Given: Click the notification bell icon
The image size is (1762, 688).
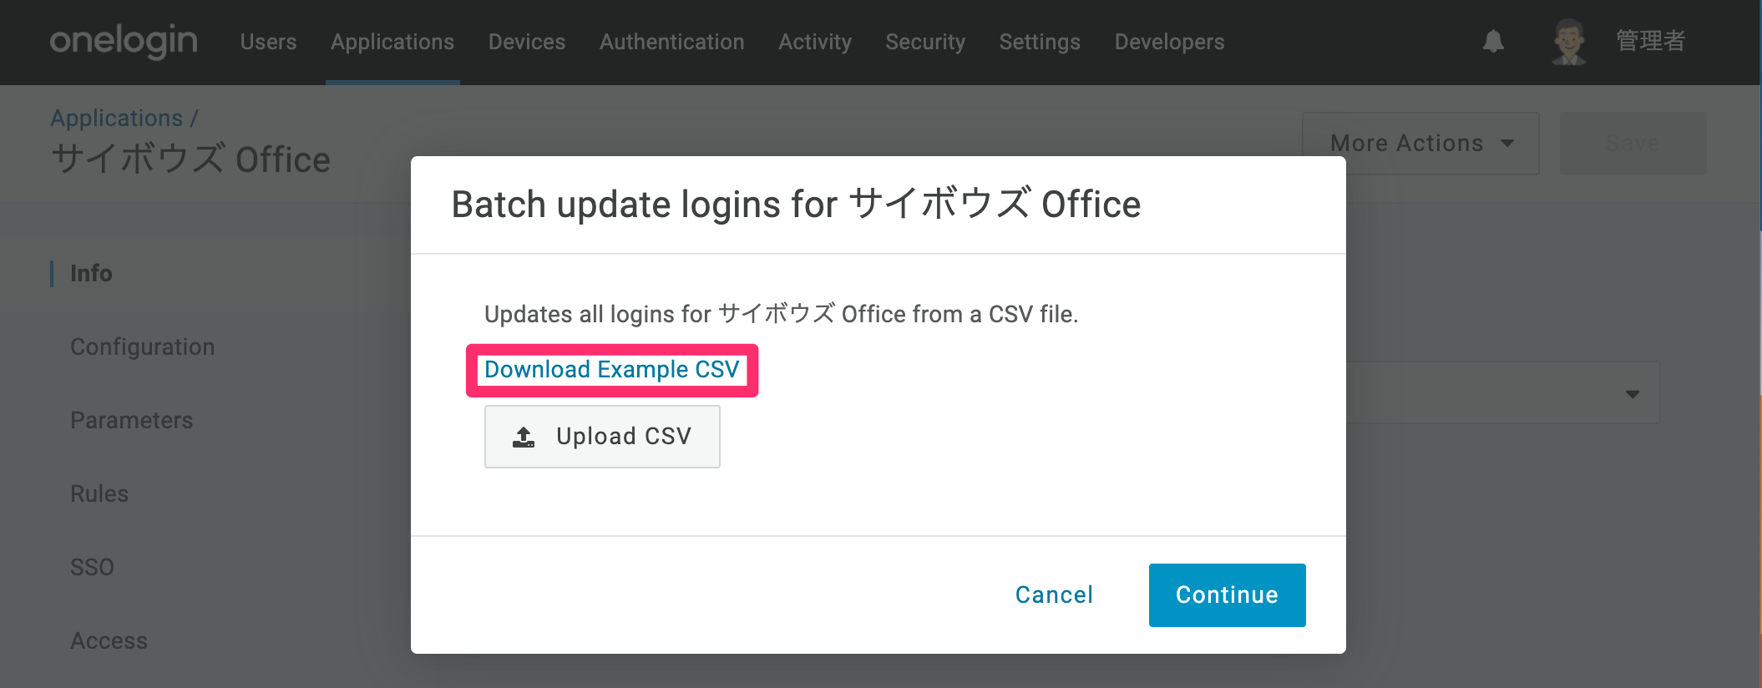Looking at the screenshot, I should [1493, 41].
